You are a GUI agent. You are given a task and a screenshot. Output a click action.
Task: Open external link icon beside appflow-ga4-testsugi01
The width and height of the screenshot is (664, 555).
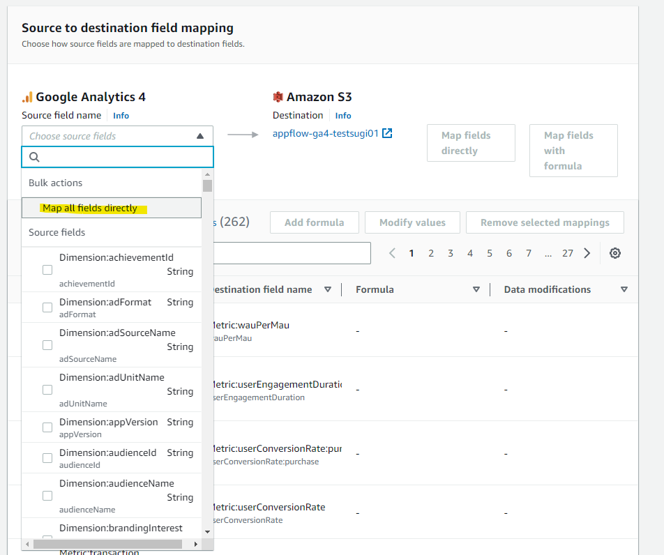(x=387, y=133)
